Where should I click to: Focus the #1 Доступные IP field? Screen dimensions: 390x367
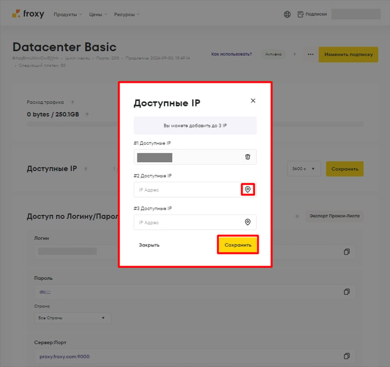click(195, 157)
